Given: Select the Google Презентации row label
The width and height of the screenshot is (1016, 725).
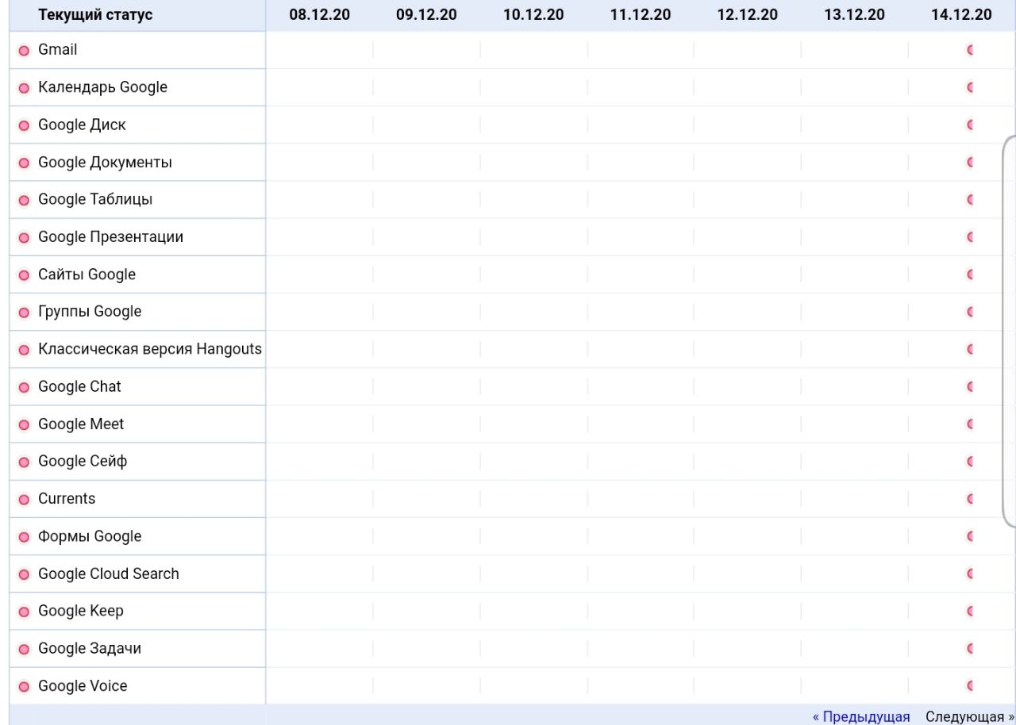Looking at the screenshot, I should click(x=110, y=236).
